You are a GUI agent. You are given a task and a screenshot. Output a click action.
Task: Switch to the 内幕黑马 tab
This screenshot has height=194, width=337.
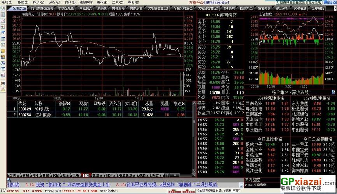pos(118,9)
